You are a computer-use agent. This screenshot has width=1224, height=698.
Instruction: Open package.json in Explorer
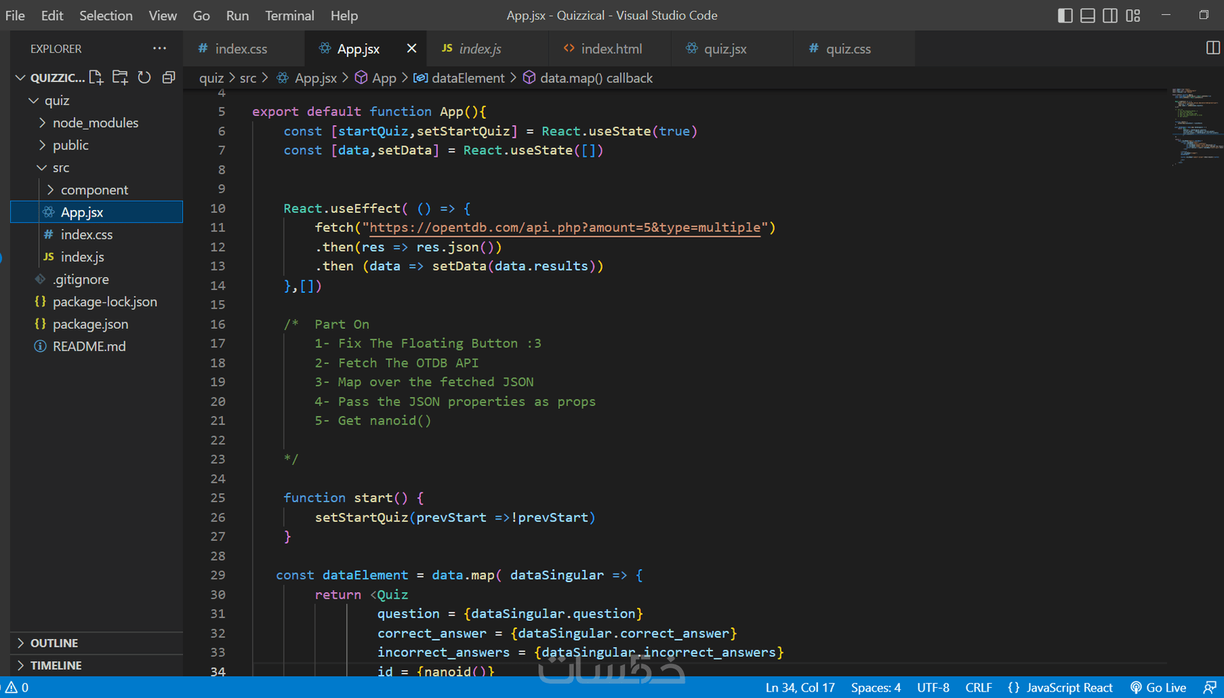coord(96,324)
